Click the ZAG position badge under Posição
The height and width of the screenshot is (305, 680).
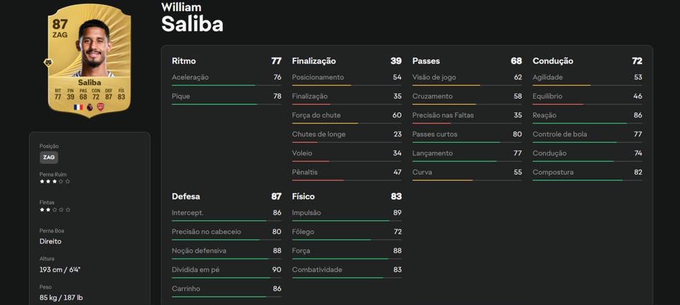point(48,157)
